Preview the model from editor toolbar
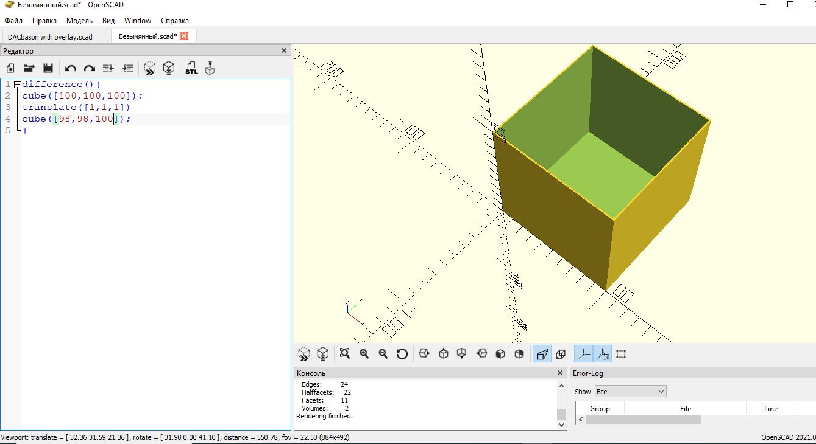This screenshot has width=816, height=444. click(149, 68)
